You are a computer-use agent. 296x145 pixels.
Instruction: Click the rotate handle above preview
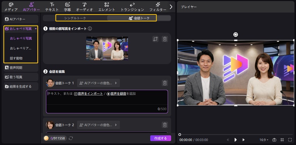[x=236, y=34]
